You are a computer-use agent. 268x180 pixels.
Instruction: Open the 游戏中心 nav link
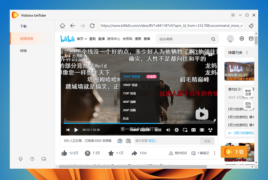point(113,39)
